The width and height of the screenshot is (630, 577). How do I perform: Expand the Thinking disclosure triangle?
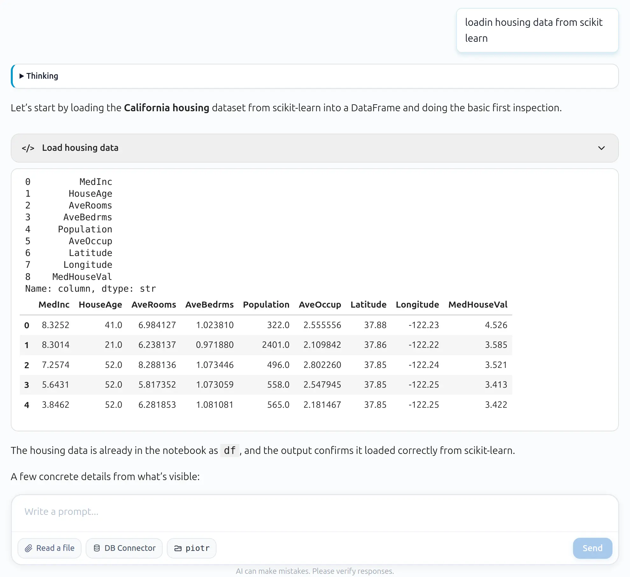22,76
